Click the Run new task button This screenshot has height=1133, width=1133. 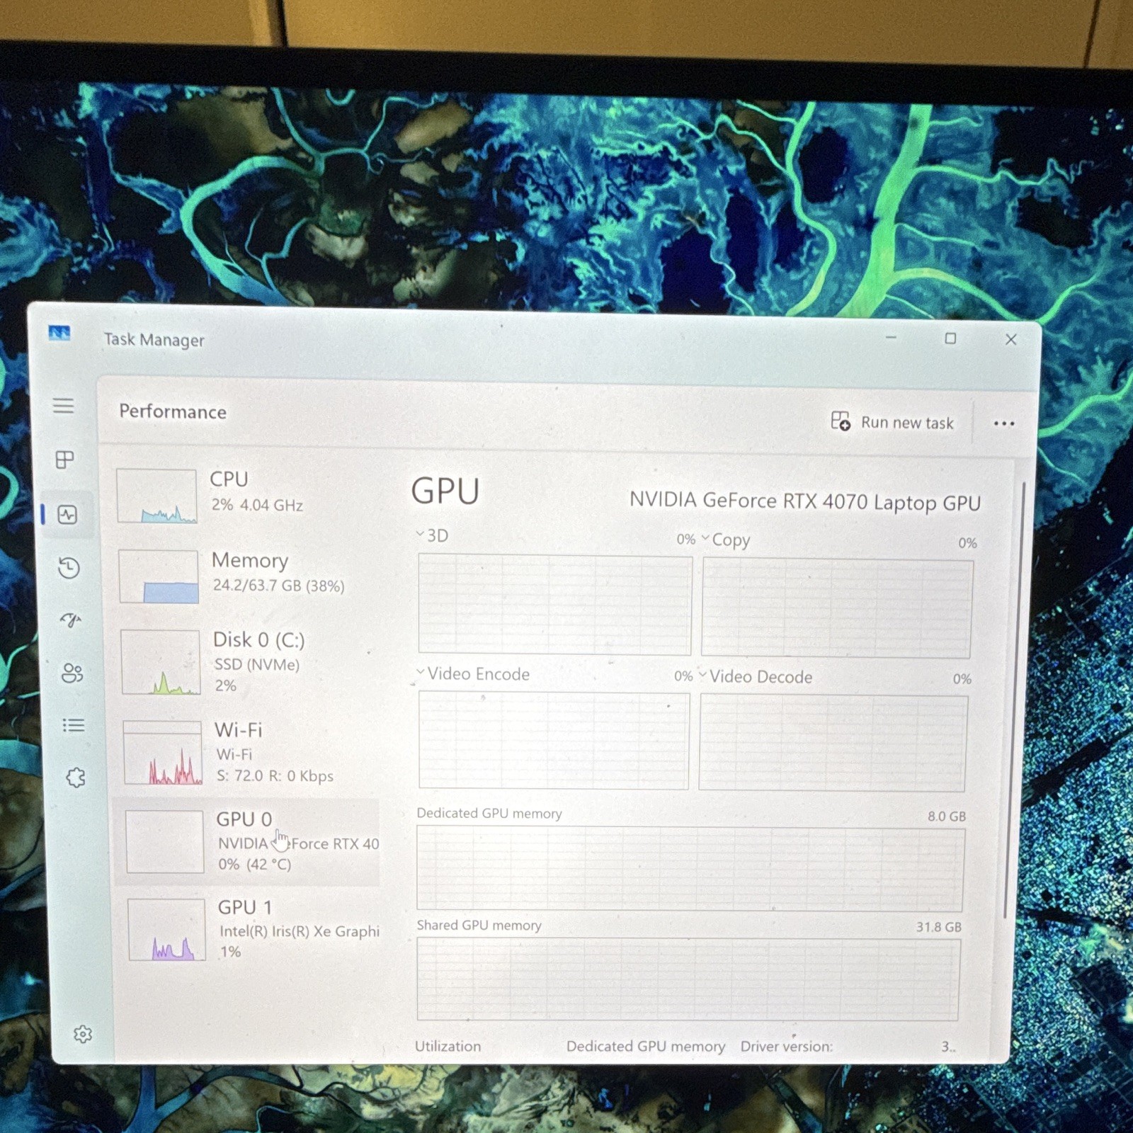click(x=892, y=422)
